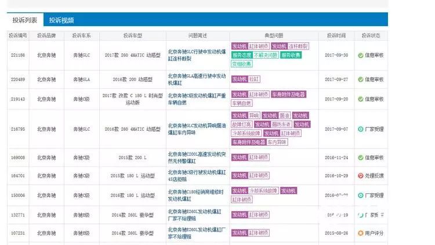Click date 2017-09-30
The width and height of the screenshot is (435, 245).
point(336,55)
